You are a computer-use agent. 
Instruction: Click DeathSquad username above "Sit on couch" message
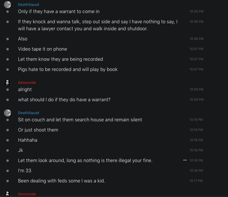(28, 113)
